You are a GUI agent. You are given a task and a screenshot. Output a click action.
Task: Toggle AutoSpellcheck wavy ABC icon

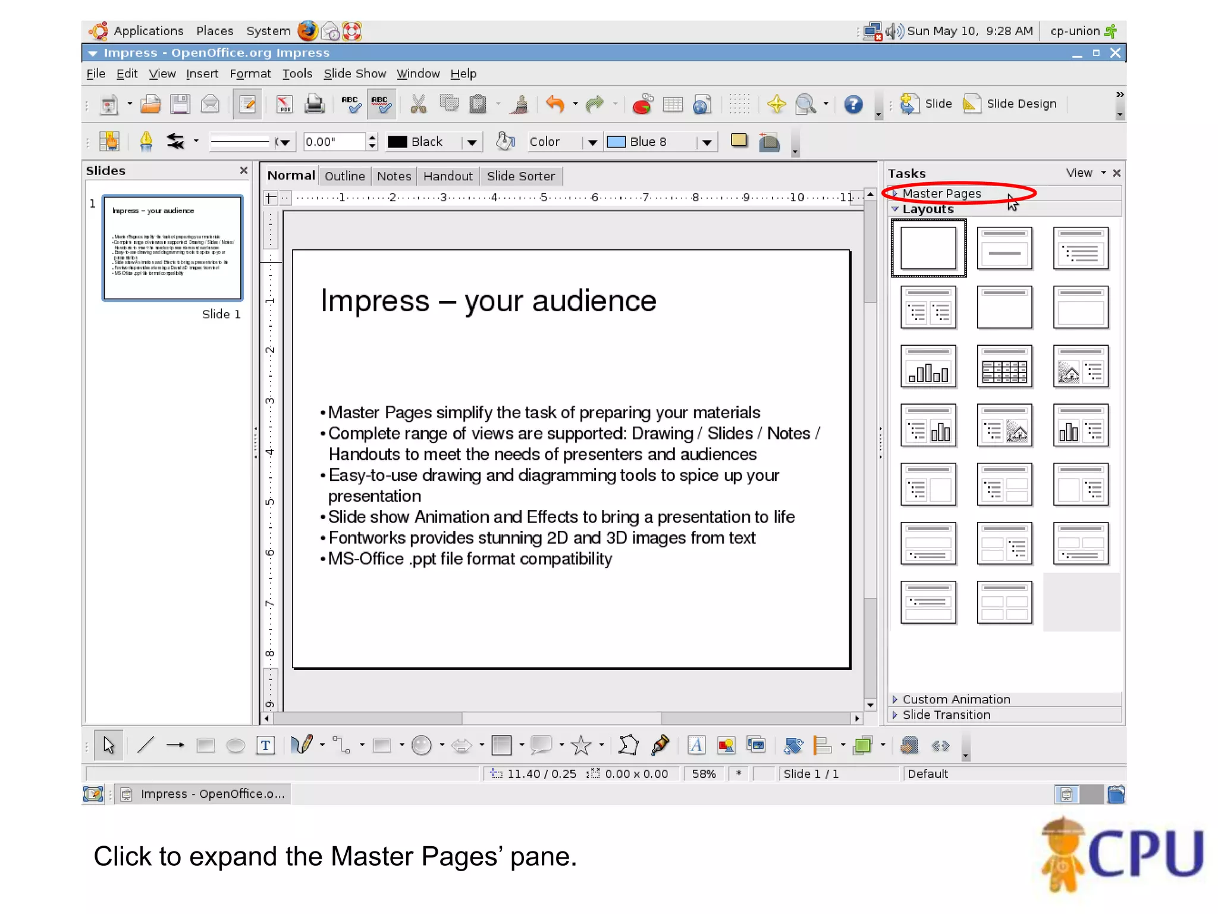point(381,105)
